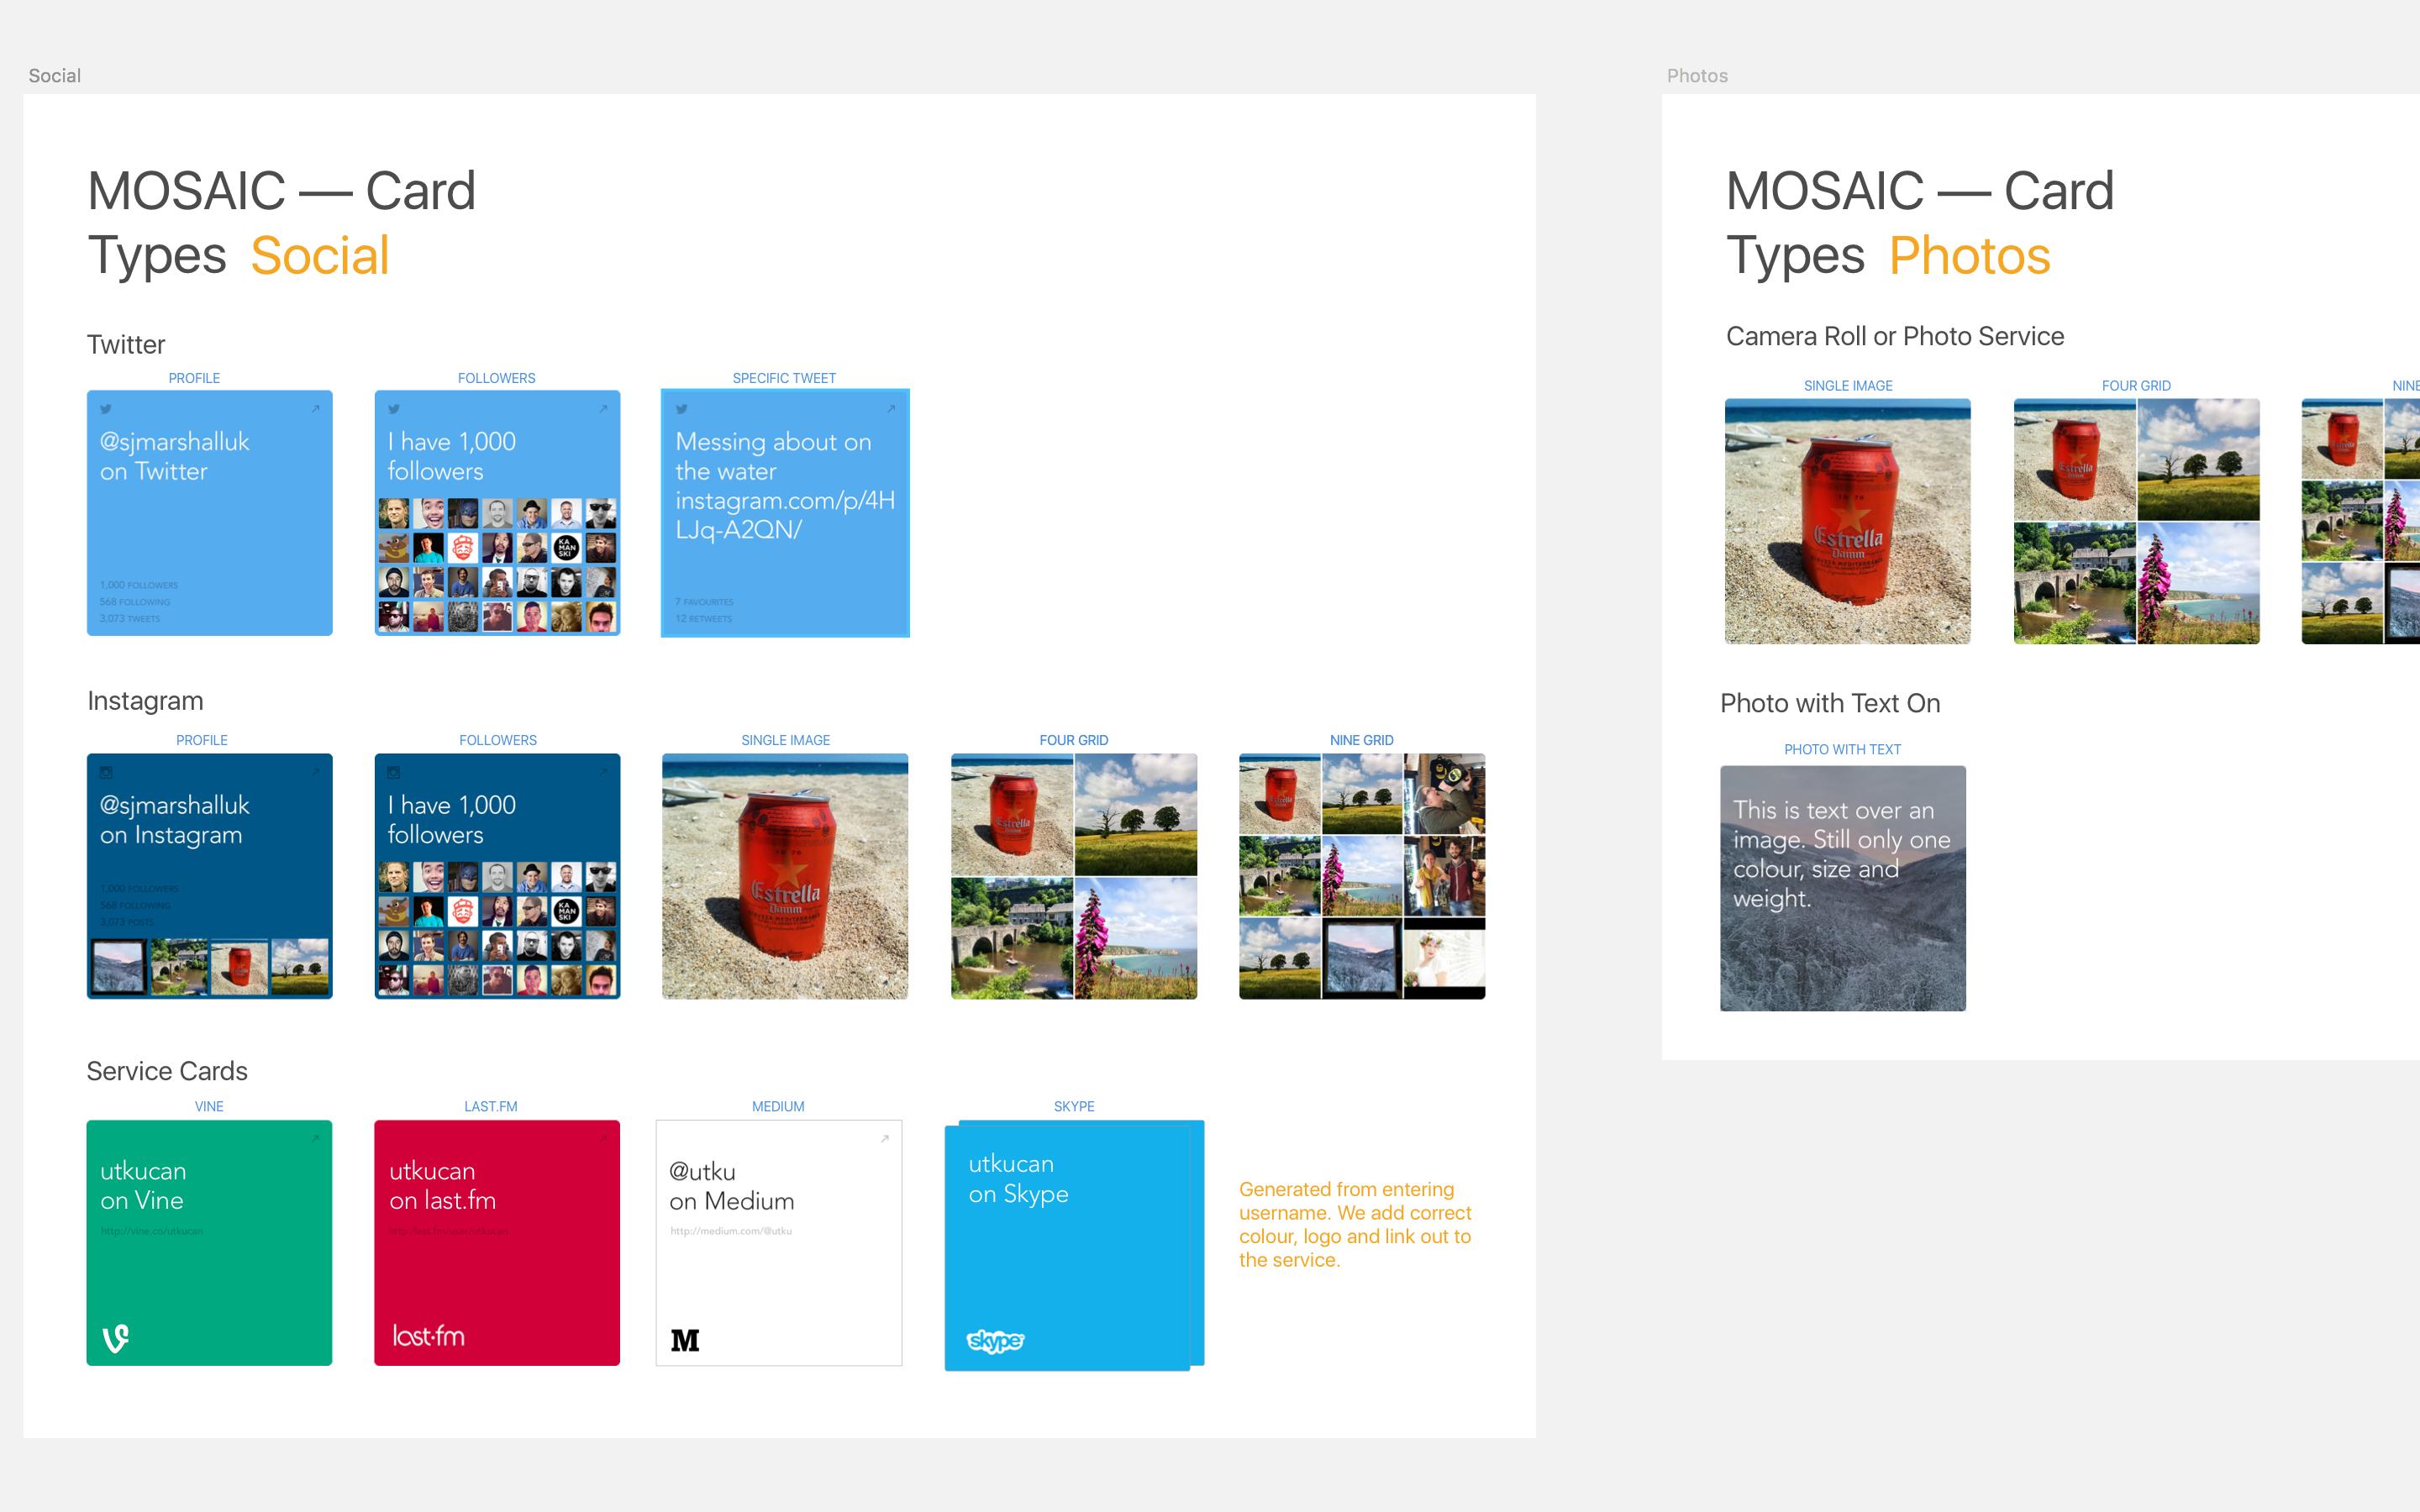Select the Instagram Single Image beer can photo

(x=785, y=876)
